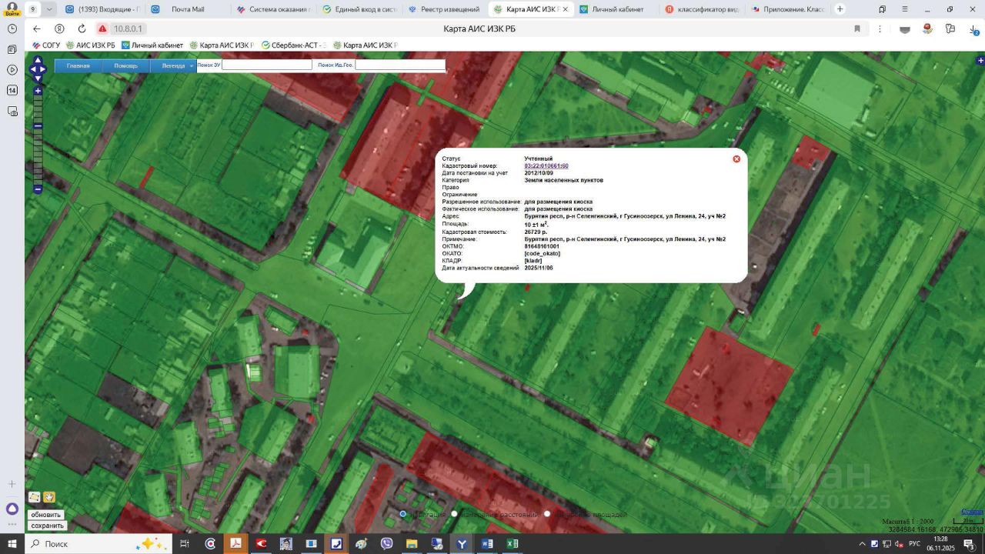
Task: Go back to the previous page
Action: pyautogui.click(x=37, y=28)
